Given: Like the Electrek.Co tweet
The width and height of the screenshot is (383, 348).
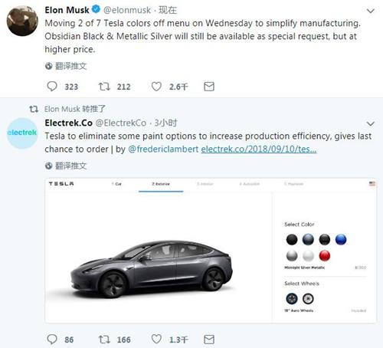Looking at the screenshot, I should tap(156, 340).
